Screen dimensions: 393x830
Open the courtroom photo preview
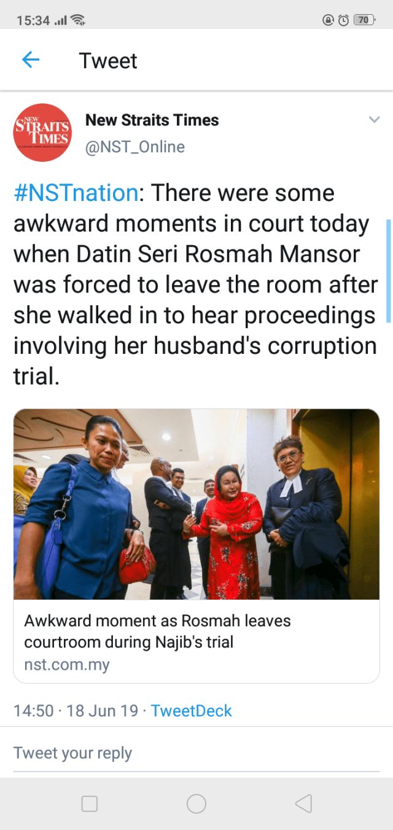(196, 504)
